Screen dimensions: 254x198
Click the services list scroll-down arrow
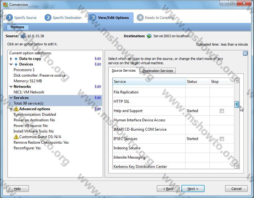coord(237,166)
